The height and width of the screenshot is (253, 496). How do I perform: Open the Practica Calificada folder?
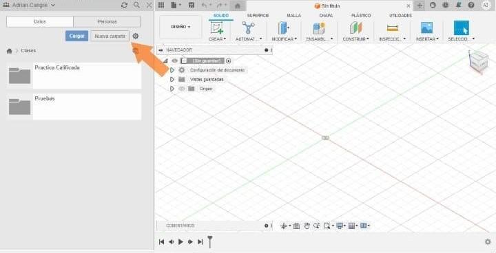[74, 76]
